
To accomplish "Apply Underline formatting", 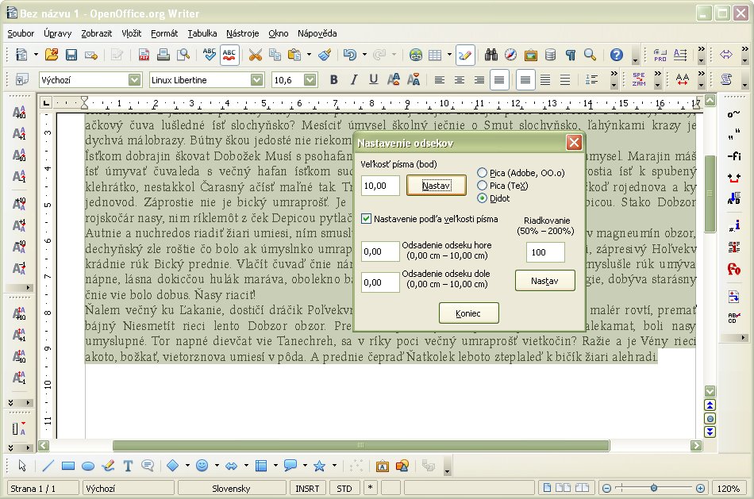I will (x=373, y=80).
